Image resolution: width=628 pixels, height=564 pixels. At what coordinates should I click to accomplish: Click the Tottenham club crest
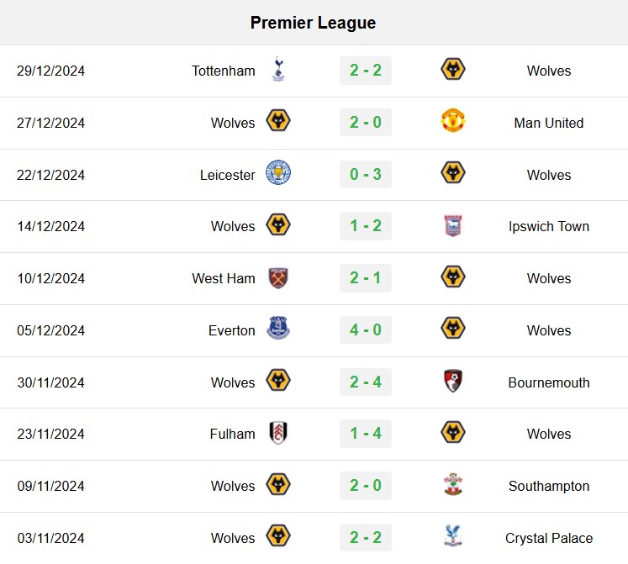[278, 69]
